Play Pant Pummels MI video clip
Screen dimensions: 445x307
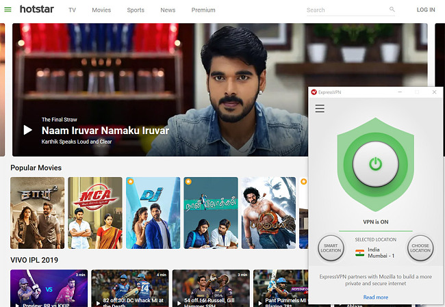[281, 289]
